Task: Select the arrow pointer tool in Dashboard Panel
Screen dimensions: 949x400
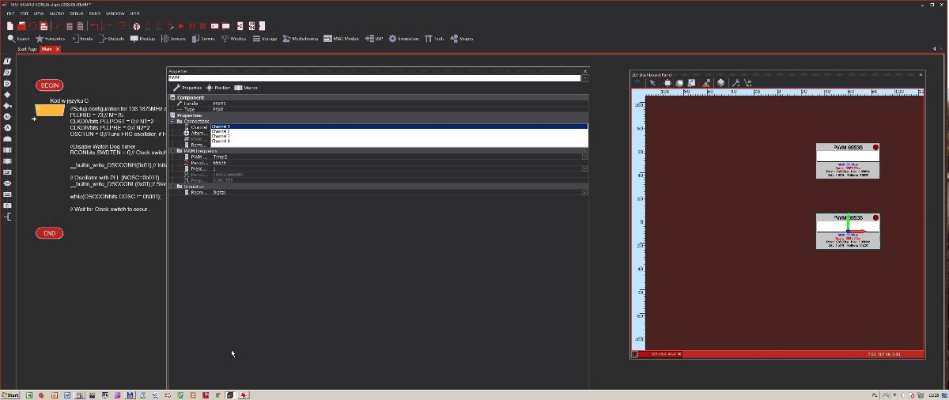Action: point(653,82)
